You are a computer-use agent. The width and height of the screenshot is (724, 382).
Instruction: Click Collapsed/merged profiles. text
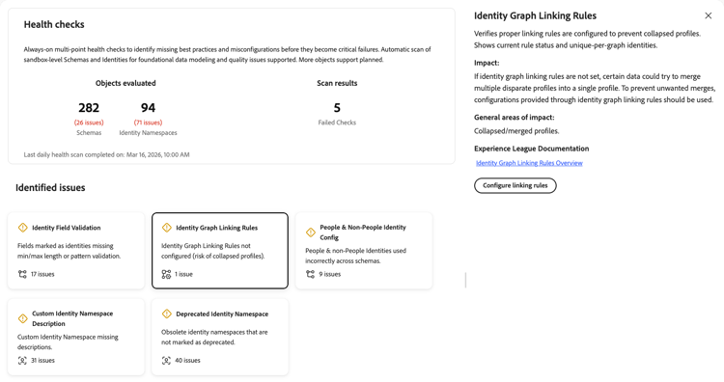click(x=516, y=131)
